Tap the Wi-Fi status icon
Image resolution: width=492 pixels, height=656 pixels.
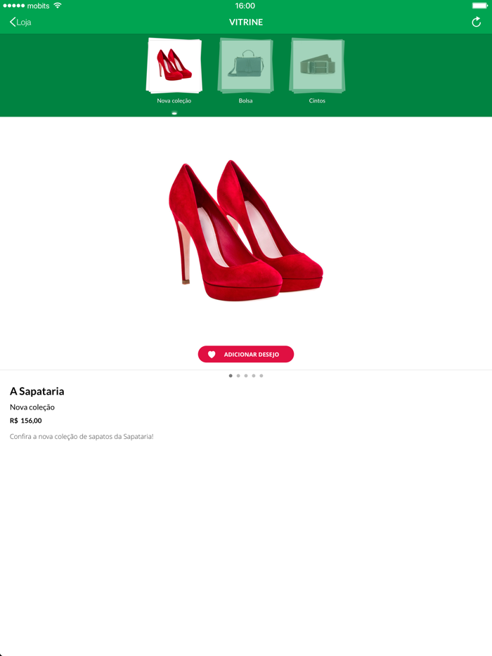(x=58, y=6)
